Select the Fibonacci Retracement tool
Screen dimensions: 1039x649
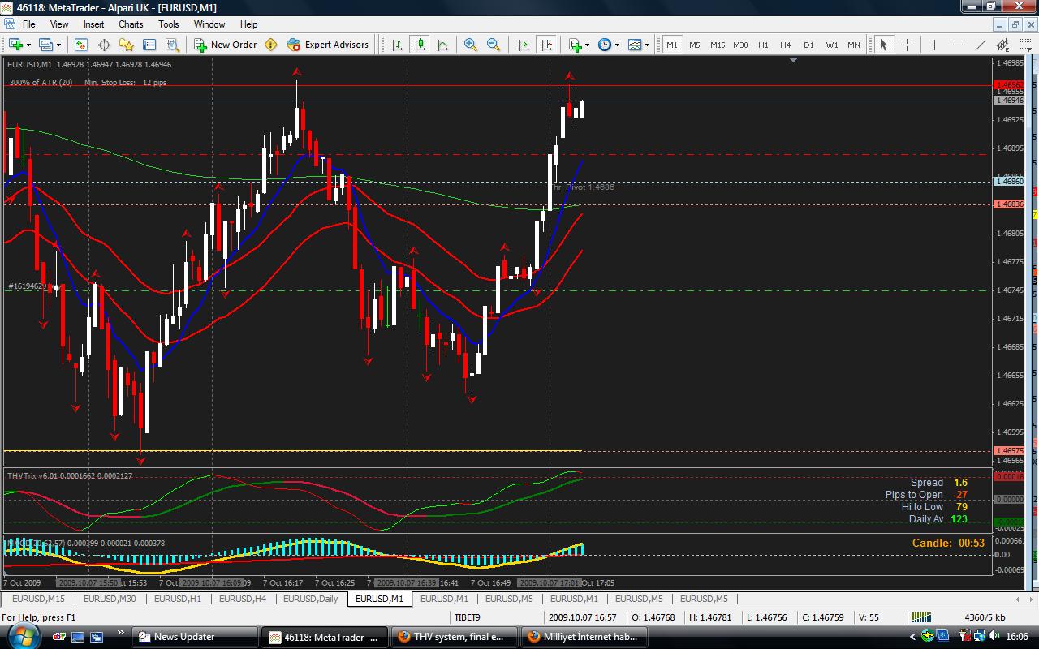pyautogui.click(x=1026, y=45)
